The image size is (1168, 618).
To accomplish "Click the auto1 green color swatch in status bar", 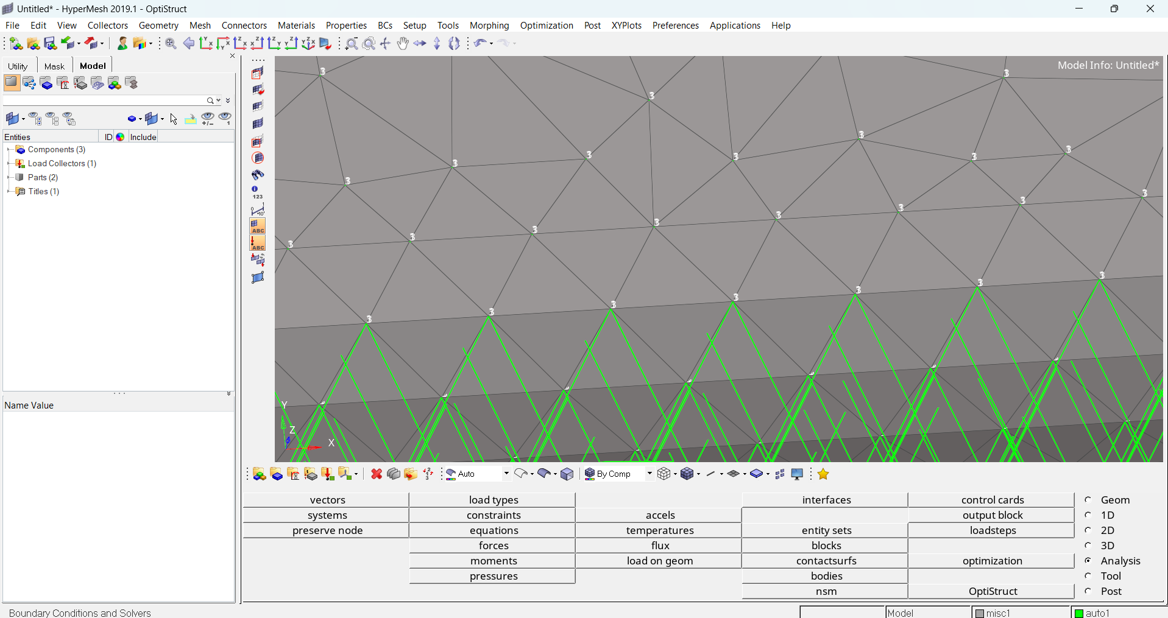I will (1079, 613).
